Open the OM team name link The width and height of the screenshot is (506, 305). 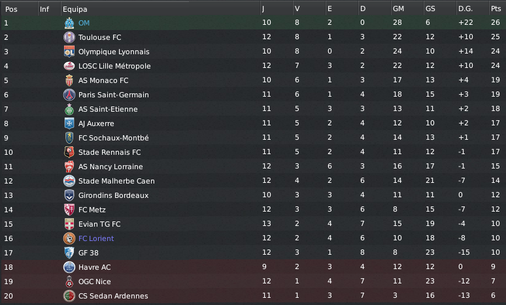84,23
